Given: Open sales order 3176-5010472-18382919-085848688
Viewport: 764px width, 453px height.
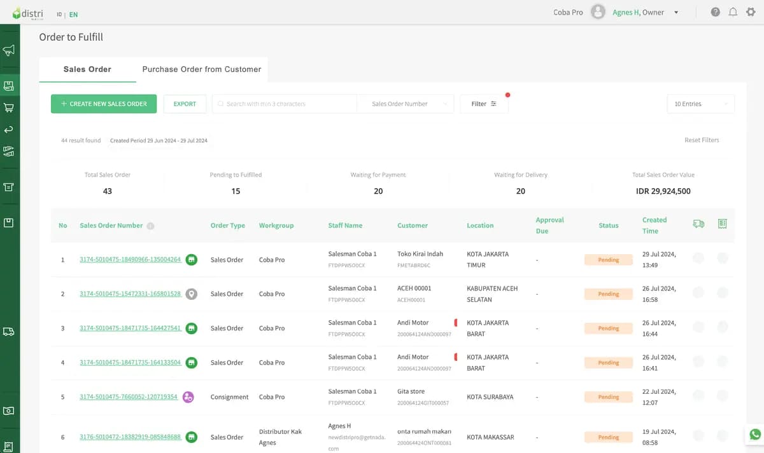Looking at the screenshot, I should [131, 437].
